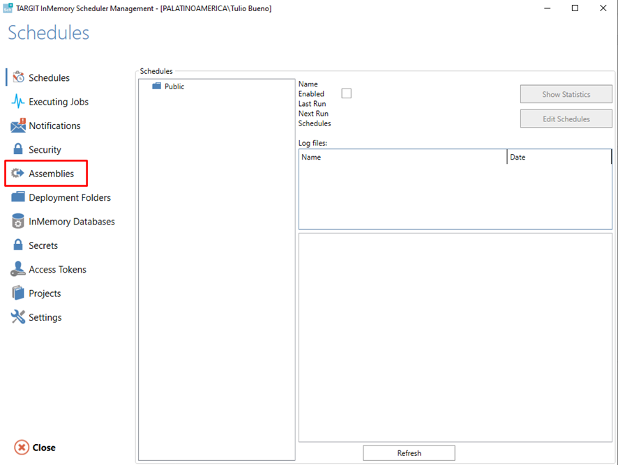
Task: Click the Assemblies gear arrow icon
Action: (x=17, y=173)
